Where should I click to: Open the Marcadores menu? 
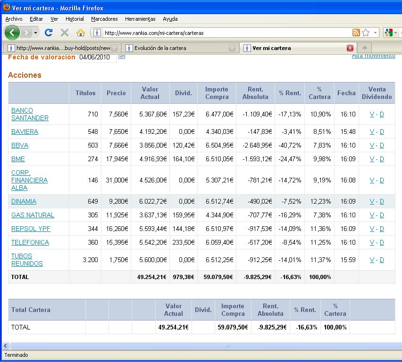104,19
